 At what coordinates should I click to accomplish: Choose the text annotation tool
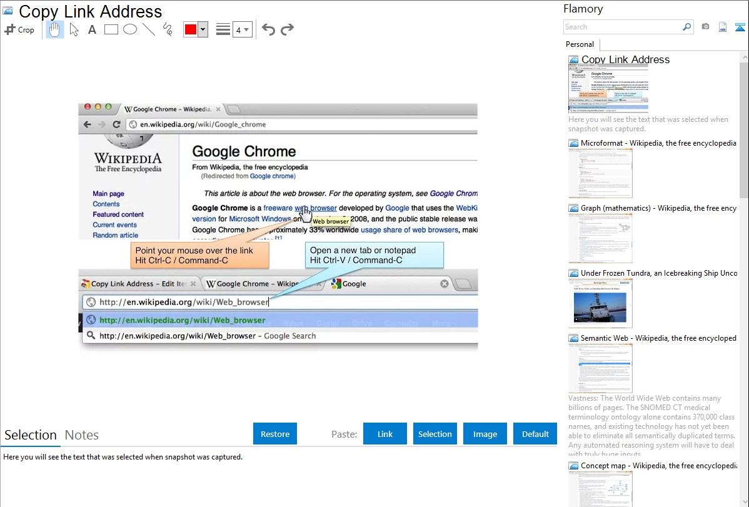(92, 29)
